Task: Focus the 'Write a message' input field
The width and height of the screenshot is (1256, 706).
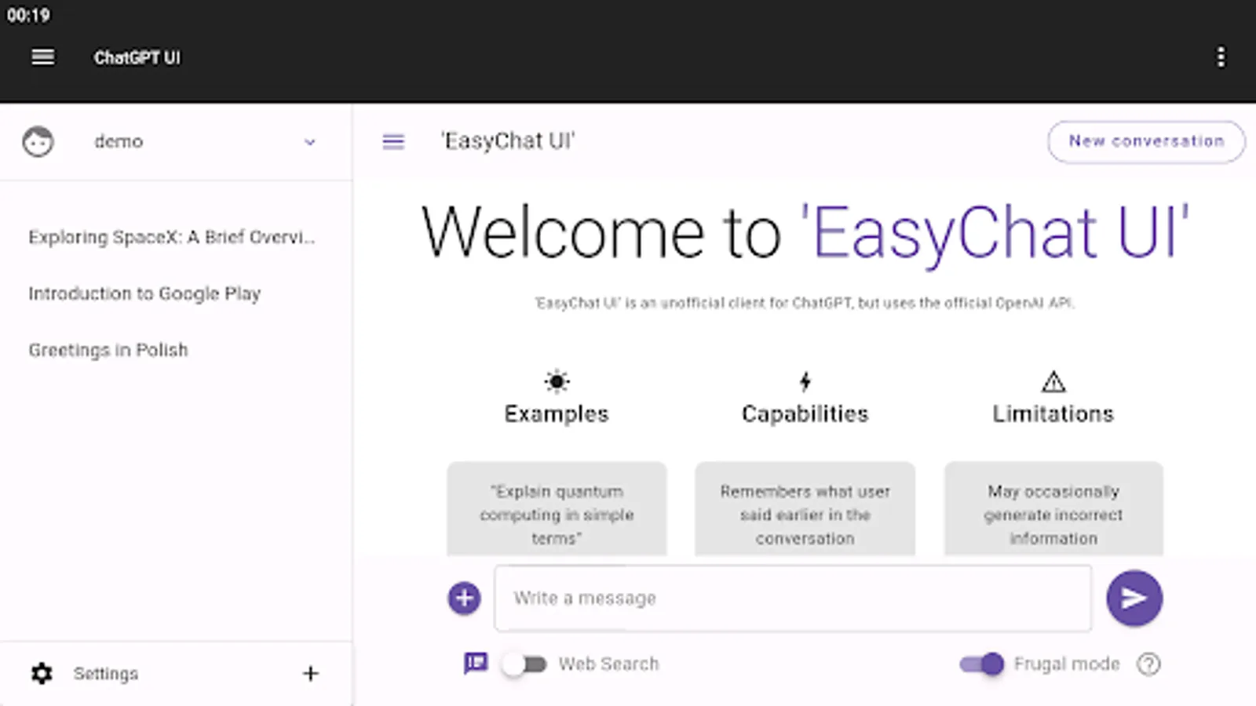Action: click(x=793, y=599)
